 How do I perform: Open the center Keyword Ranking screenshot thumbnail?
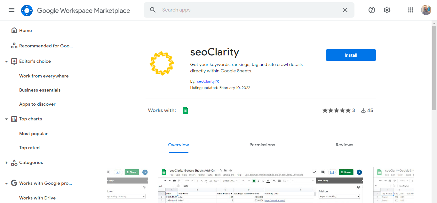[261, 185]
